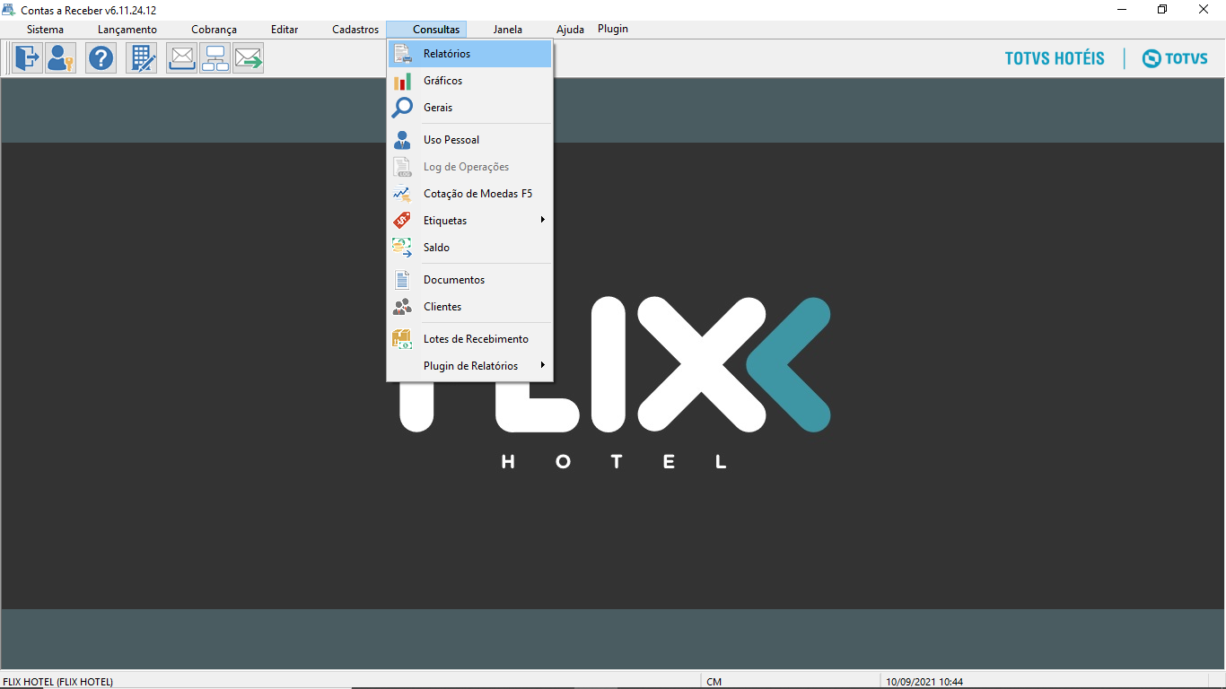
Task: Click the Clientes people icon
Action: [402, 307]
